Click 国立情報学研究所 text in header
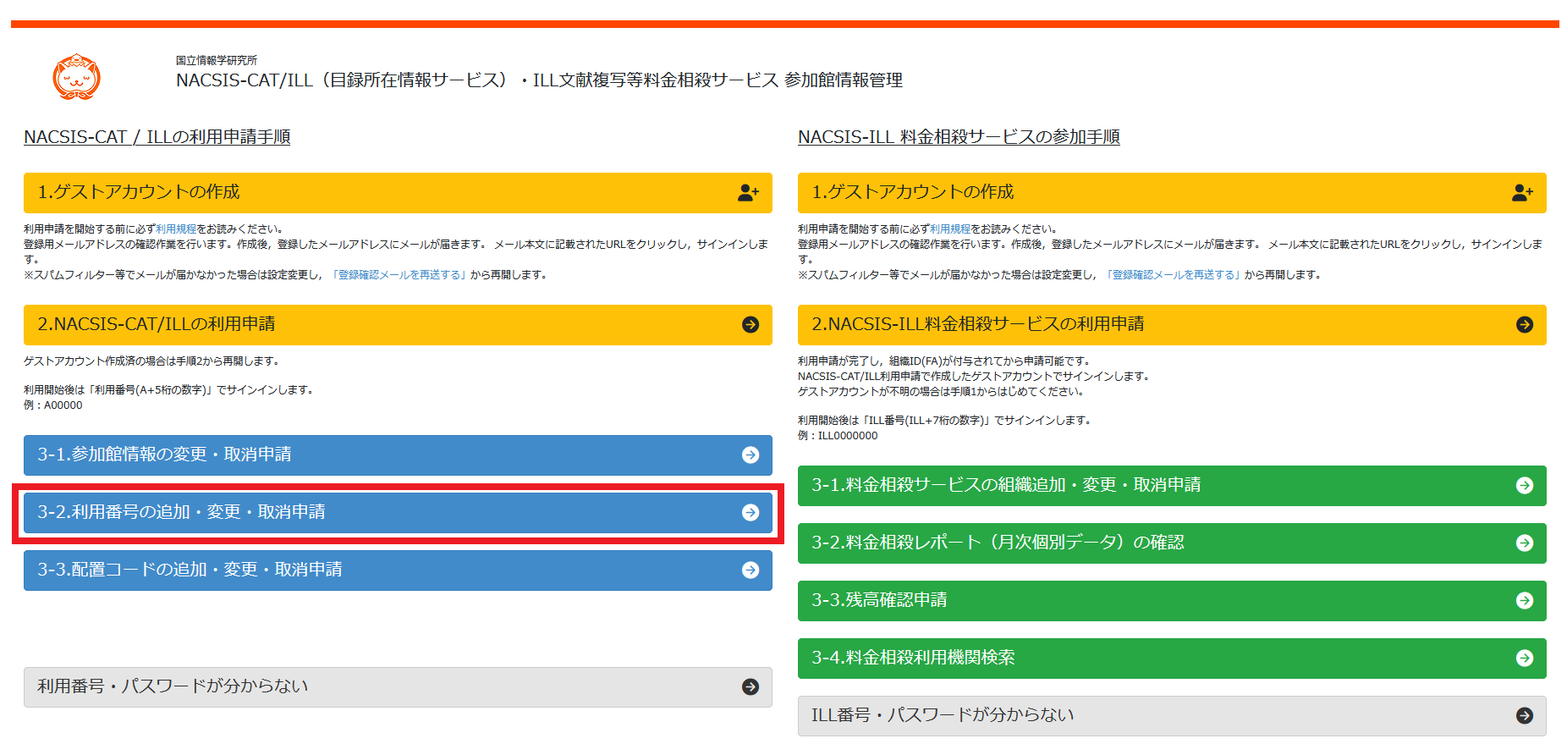1567x755 pixels. point(217,61)
